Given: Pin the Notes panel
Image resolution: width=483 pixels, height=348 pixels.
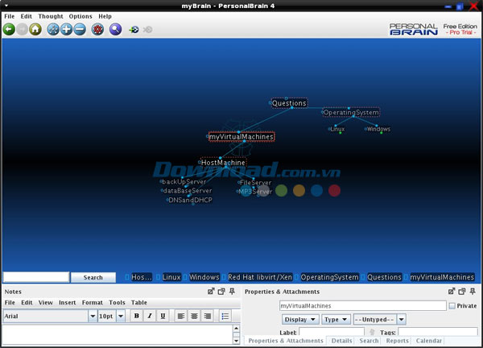Looking at the screenshot, I should click(233, 292).
